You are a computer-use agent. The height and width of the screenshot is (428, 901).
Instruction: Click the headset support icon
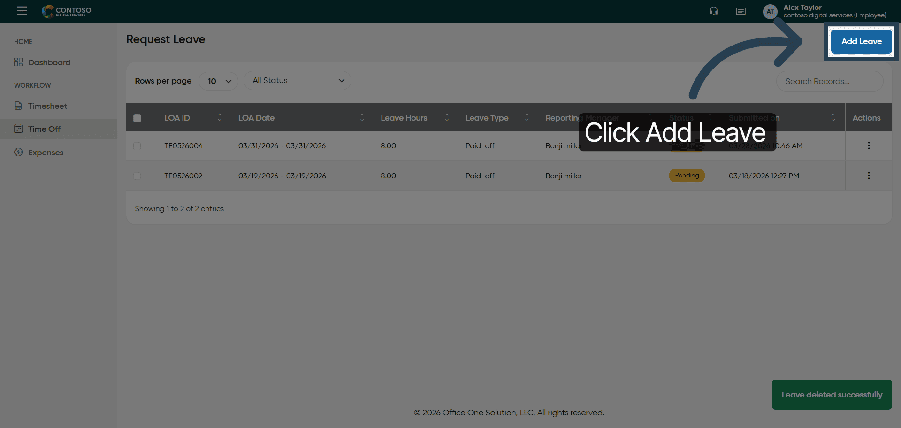(x=714, y=11)
